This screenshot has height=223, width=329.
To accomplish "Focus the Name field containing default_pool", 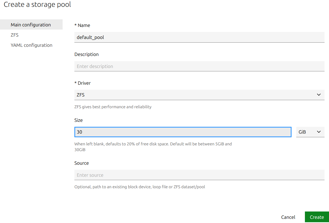I will (x=199, y=37).
